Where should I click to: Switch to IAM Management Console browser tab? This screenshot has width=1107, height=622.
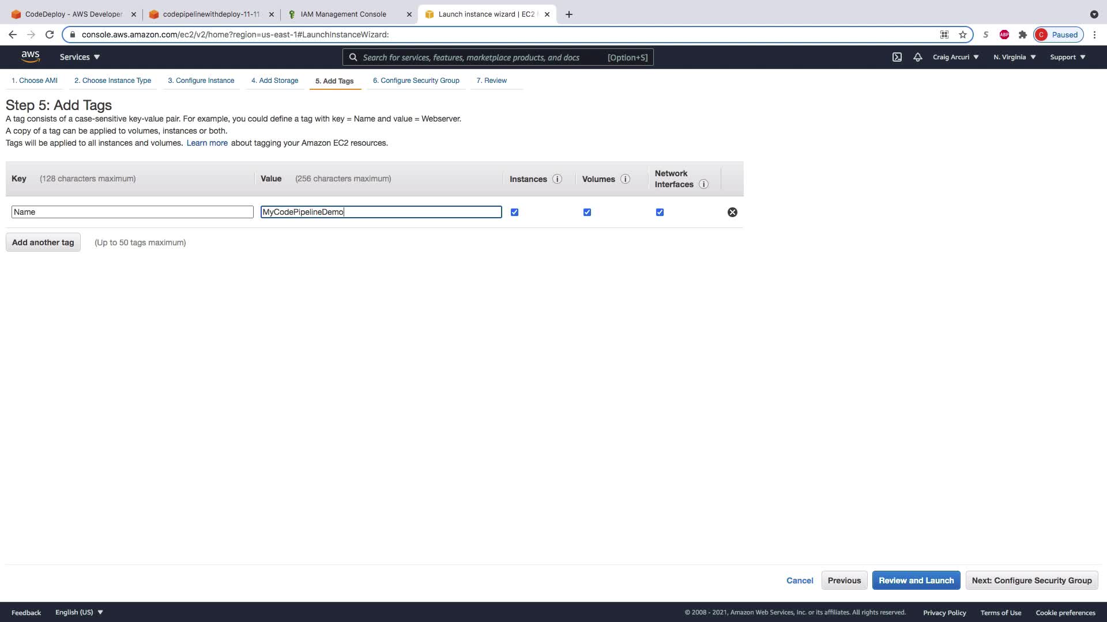click(344, 14)
